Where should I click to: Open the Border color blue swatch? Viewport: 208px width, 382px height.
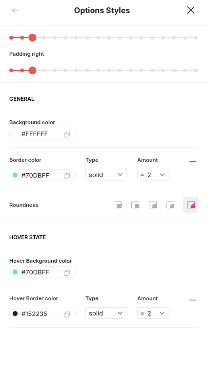pos(15,175)
